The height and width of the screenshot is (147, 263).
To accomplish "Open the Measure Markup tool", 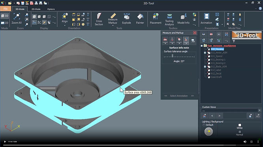I will pos(113,19).
